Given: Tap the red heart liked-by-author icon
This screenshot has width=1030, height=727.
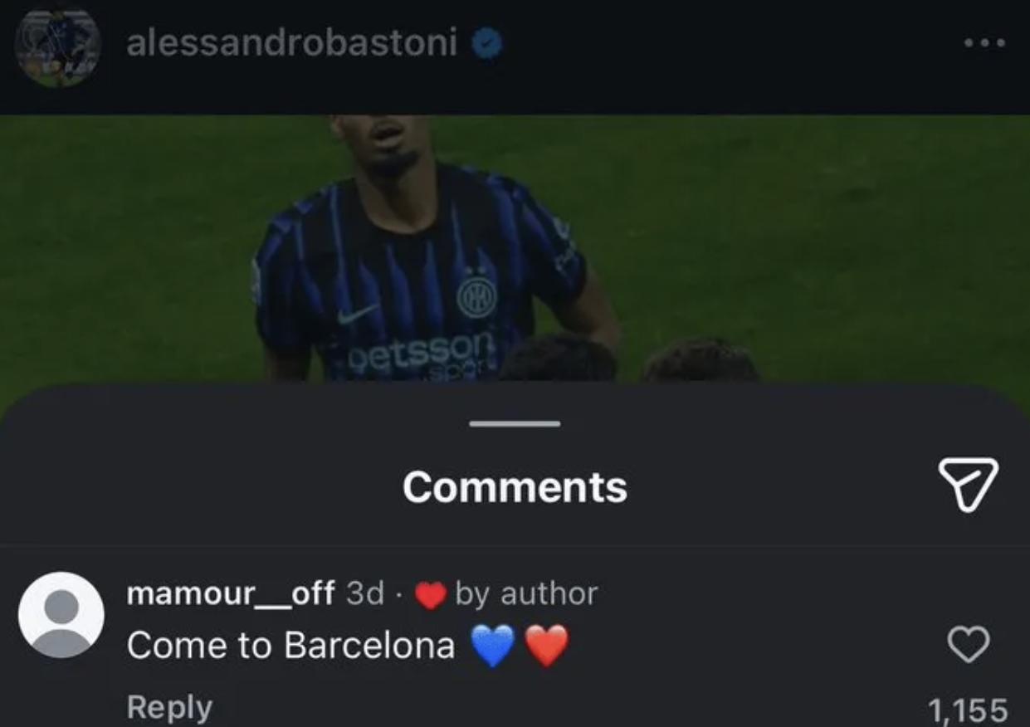Looking at the screenshot, I should pos(430,594).
